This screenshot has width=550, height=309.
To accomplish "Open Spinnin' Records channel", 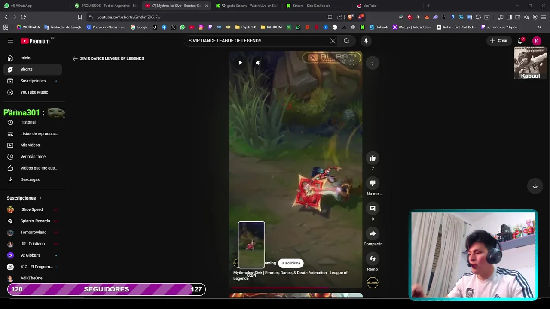I will coord(33,221).
